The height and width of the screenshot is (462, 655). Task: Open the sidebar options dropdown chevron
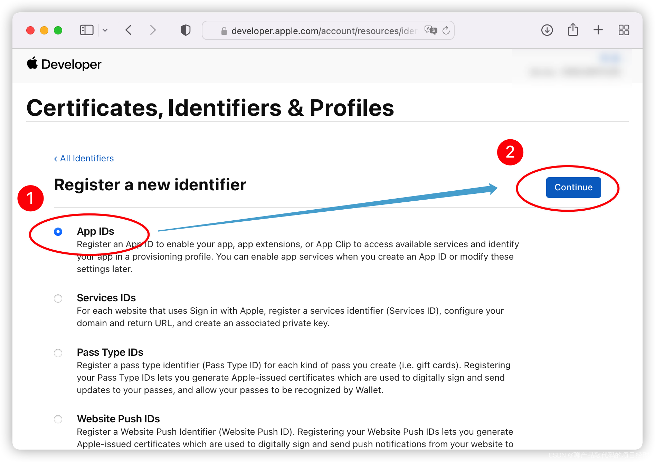tap(105, 30)
